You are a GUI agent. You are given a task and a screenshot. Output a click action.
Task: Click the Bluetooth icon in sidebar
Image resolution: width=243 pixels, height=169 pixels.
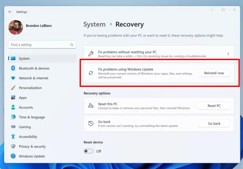[x=13, y=68]
